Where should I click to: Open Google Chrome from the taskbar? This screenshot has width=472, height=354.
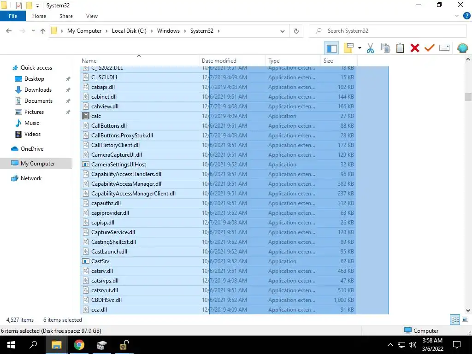click(79, 345)
